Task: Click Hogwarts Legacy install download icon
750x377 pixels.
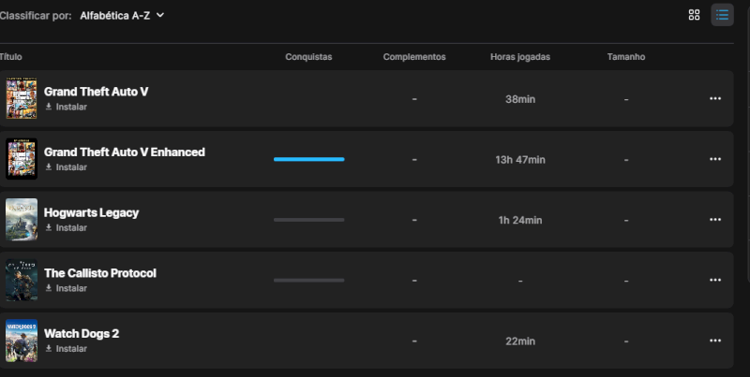Action: 49,227
